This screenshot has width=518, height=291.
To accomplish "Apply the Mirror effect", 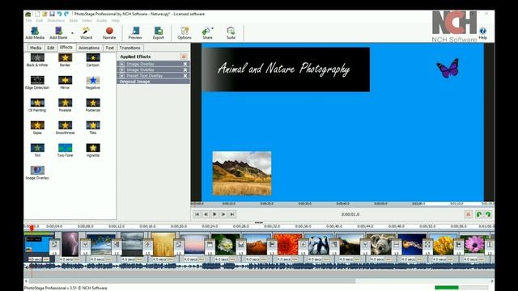I will click(65, 82).
